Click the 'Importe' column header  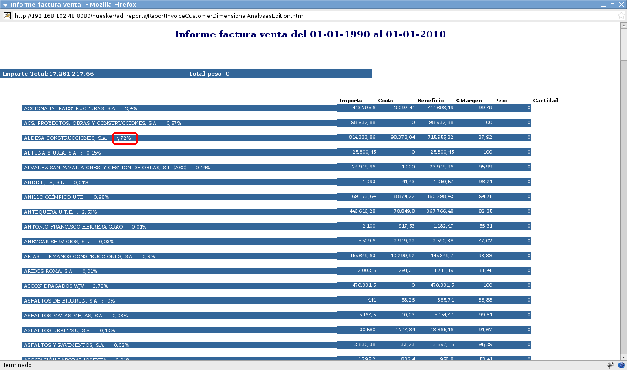351,101
